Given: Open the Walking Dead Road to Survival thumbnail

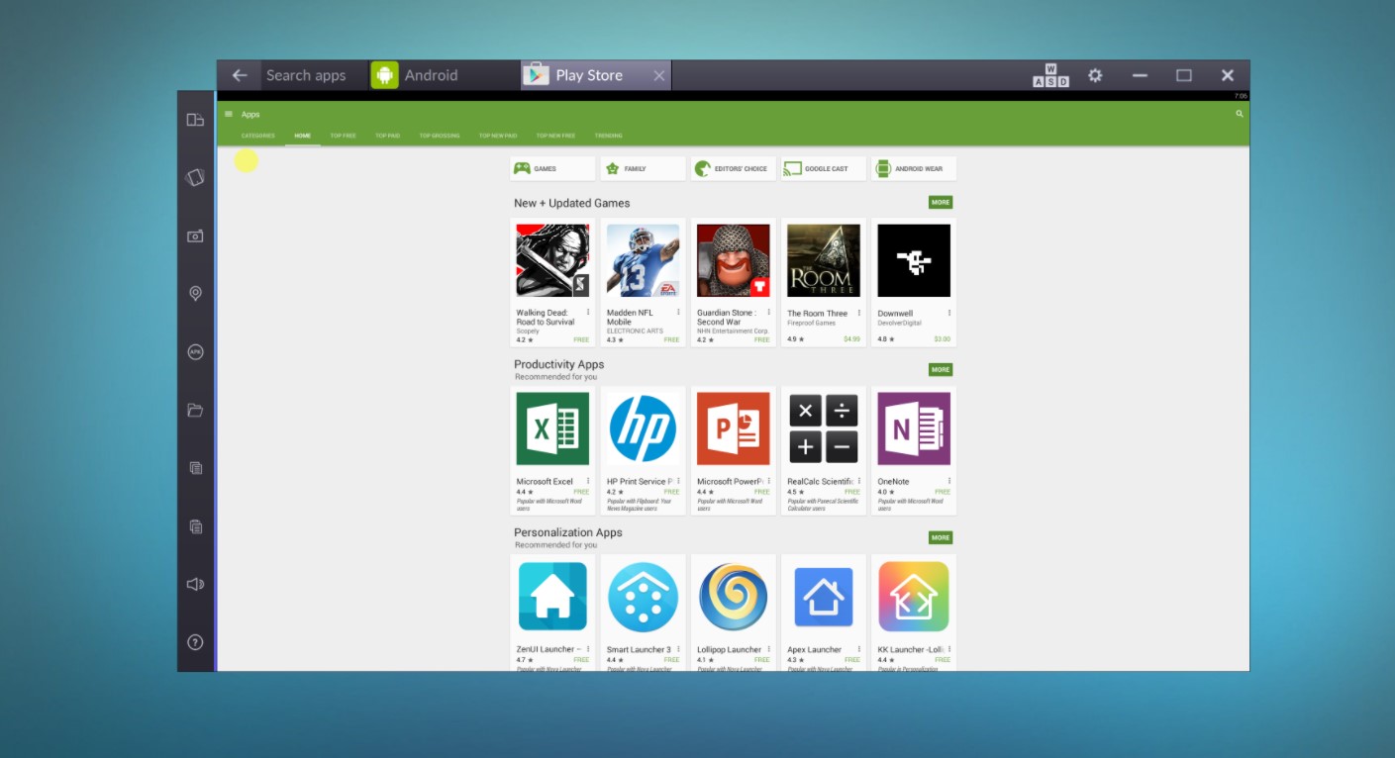Looking at the screenshot, I should [x=551, y=259].
